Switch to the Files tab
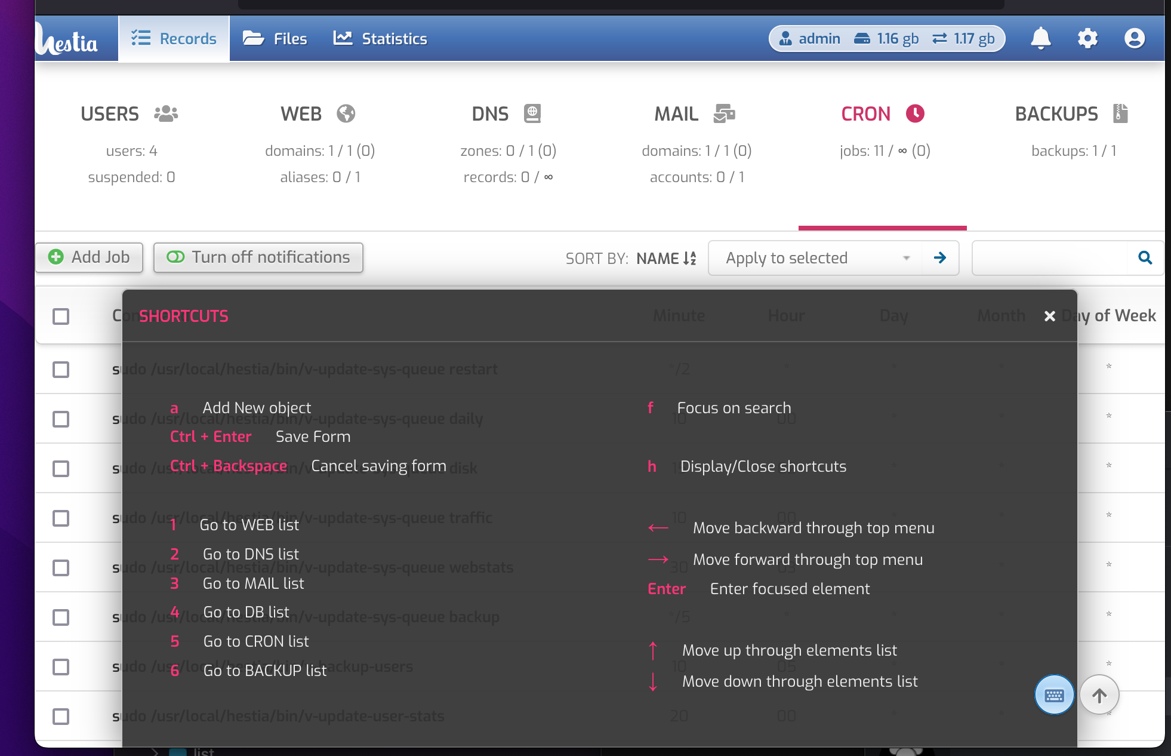The image size is (1171, 756). 275,38
